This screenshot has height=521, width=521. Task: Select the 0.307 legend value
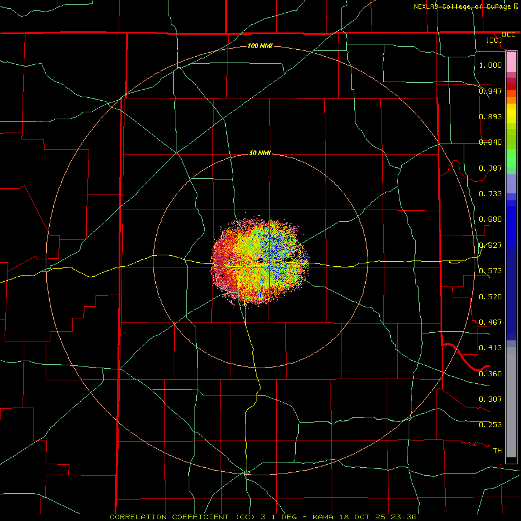tap(490, 399)
